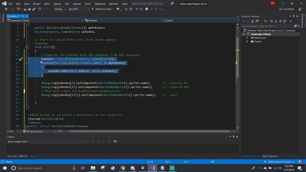306x172 pixels.
Task: Click the Solution Explorer search magnifier icon
Action: click(x=295, y=26)
